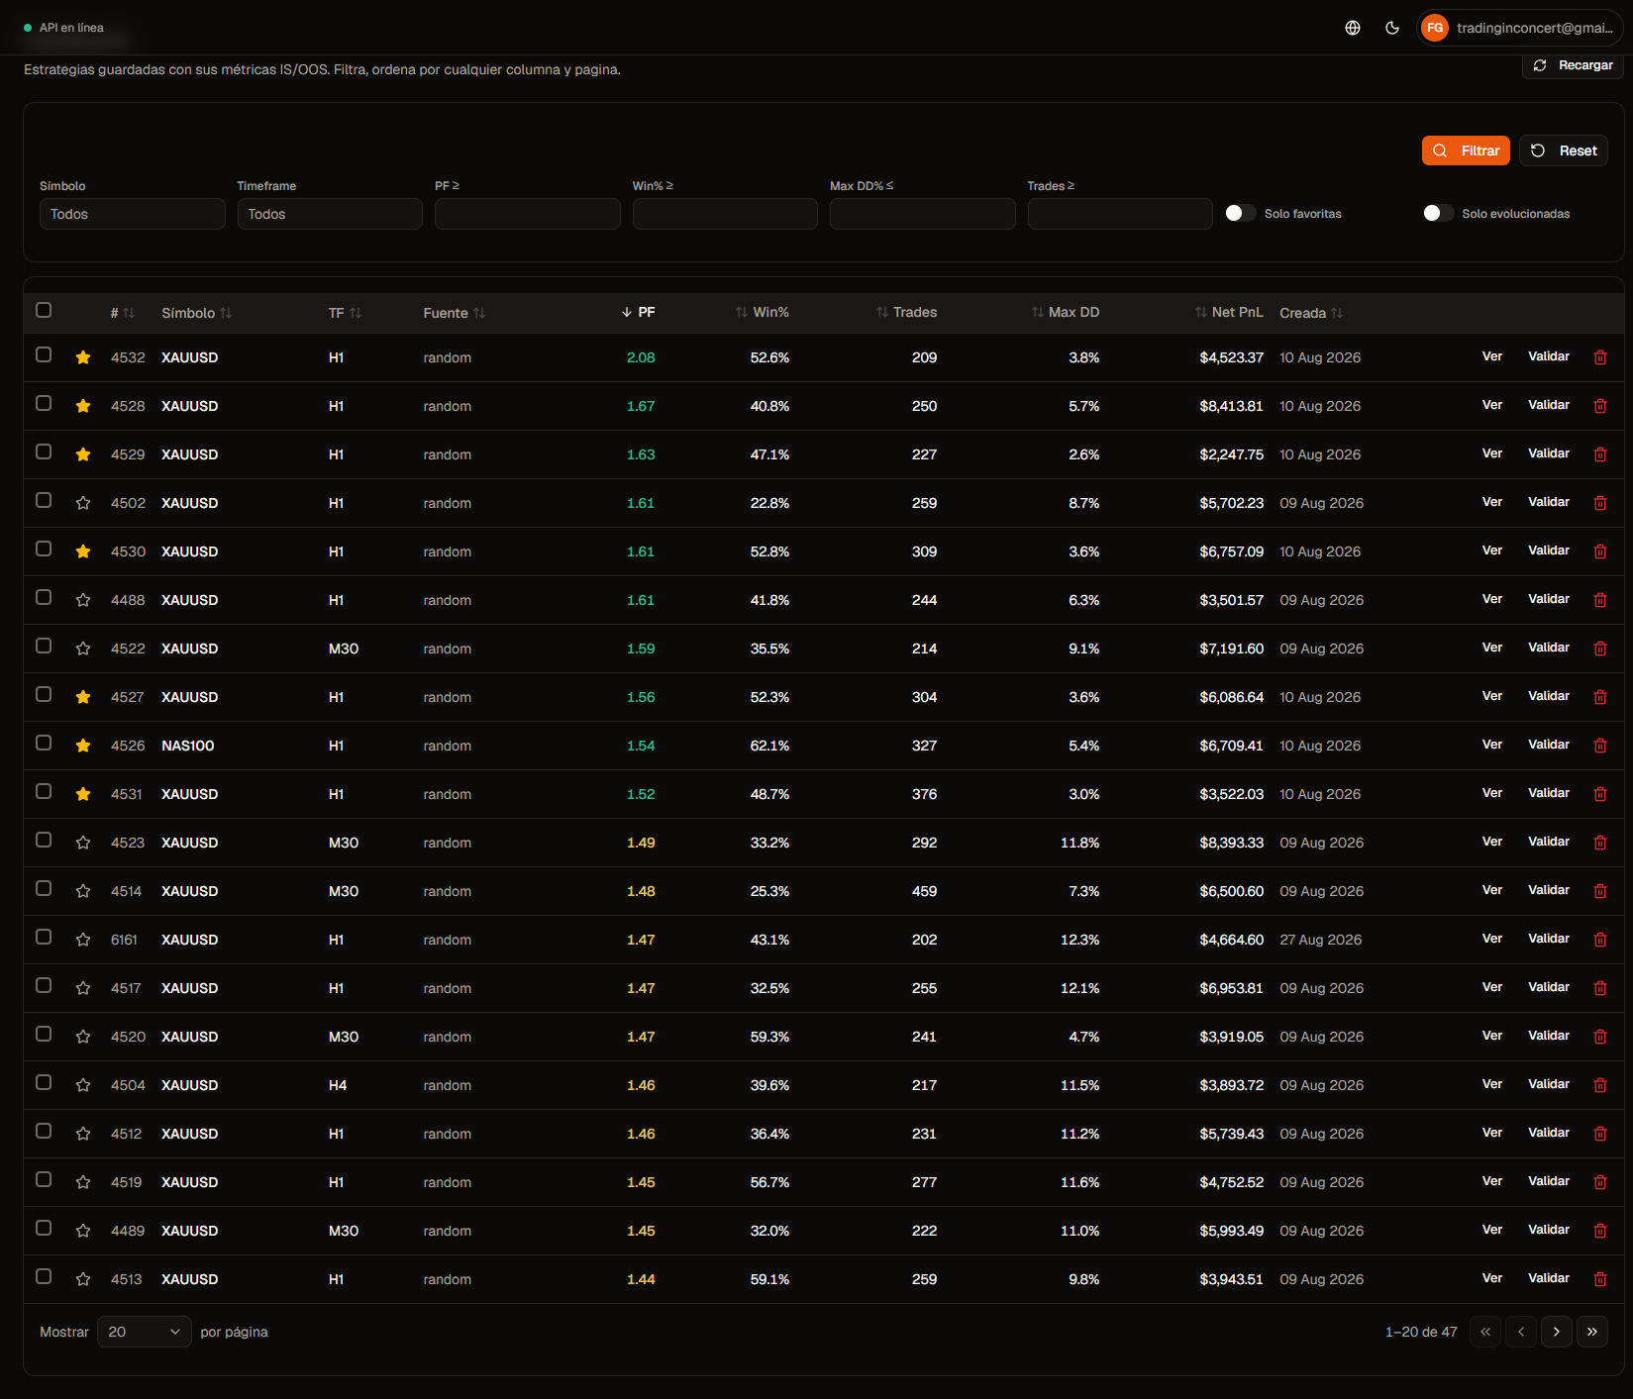This screenshot has width=1633, height=1399.
Task: Unfavorite strategy 4528 star
Action: (83, 406)
